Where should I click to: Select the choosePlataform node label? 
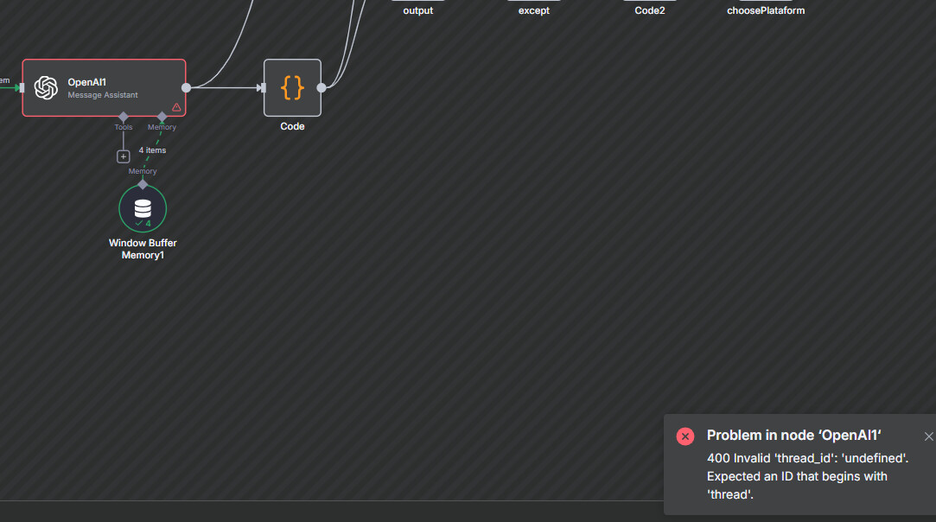[x=766, y=10]
